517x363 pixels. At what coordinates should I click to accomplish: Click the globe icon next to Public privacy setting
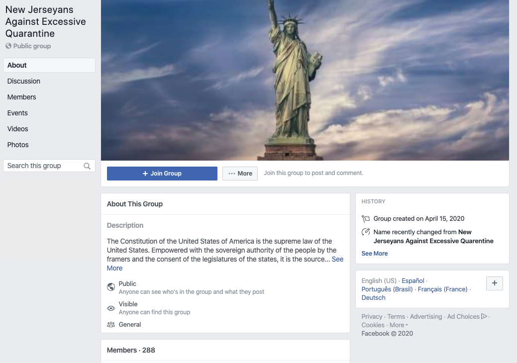tap(111, 287)
